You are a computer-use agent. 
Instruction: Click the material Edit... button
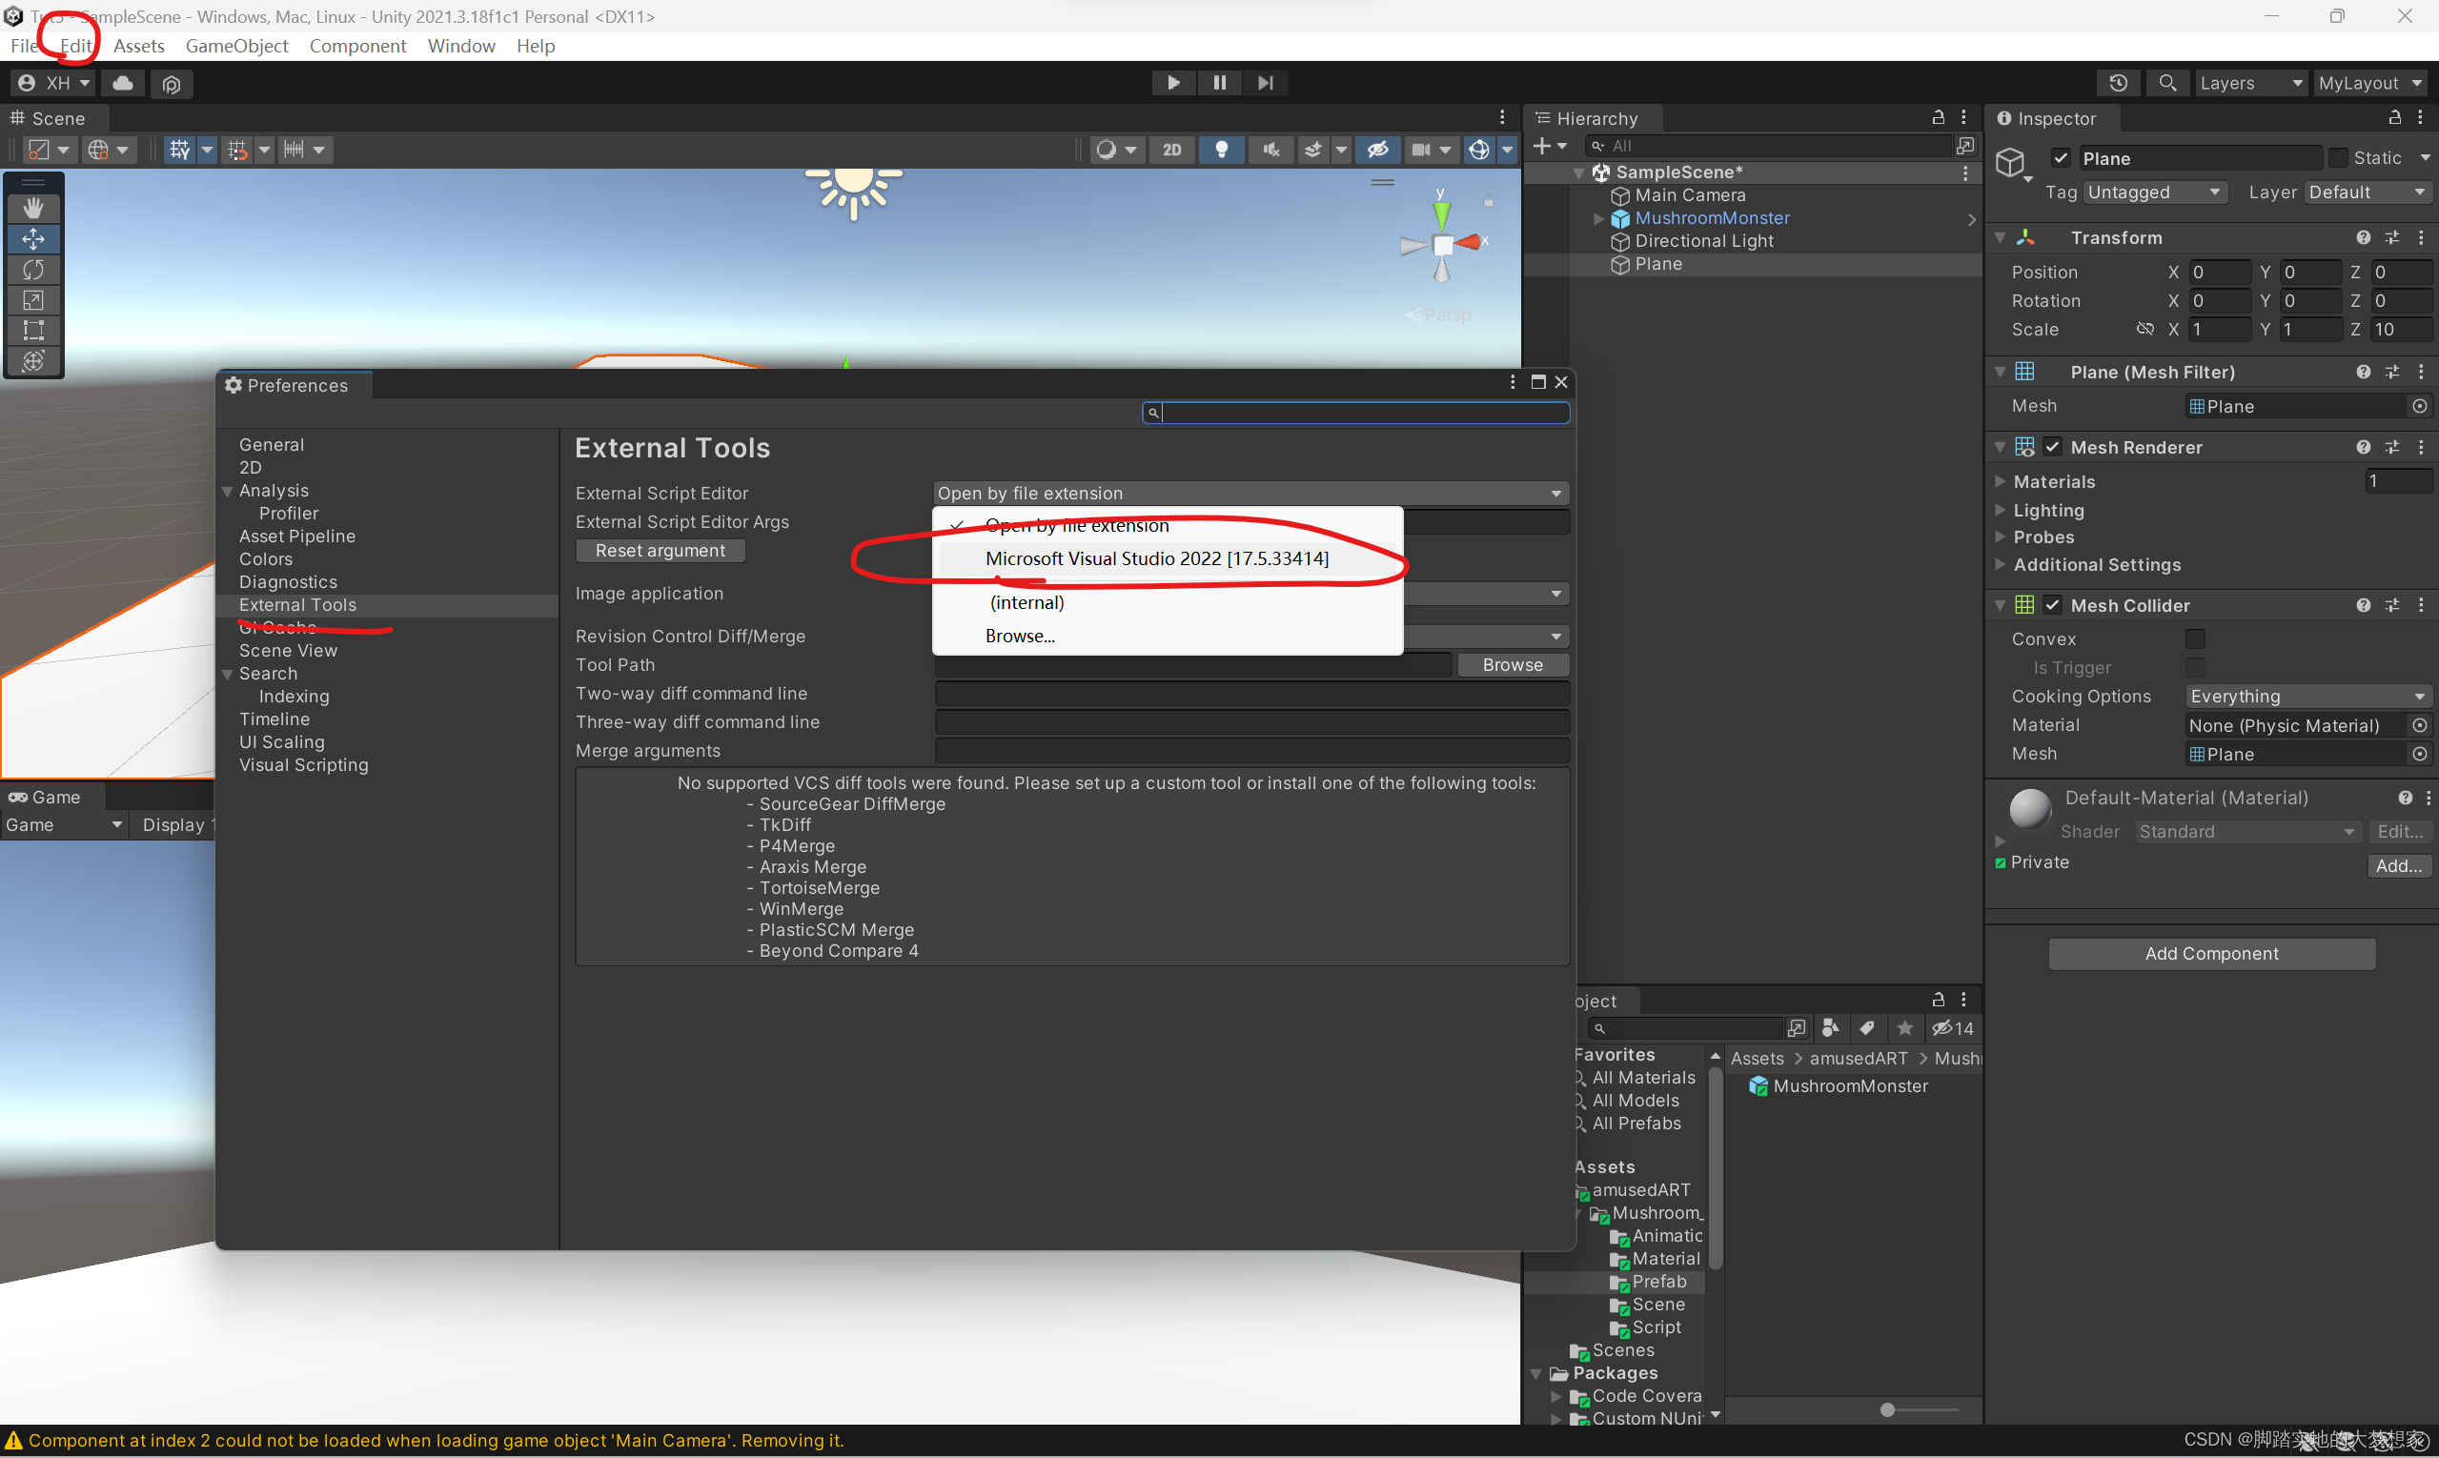[x=2400, y=831]
